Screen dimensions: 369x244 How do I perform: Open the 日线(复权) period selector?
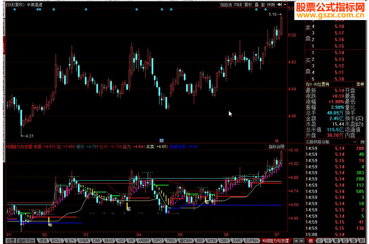(x=15, y=5)
